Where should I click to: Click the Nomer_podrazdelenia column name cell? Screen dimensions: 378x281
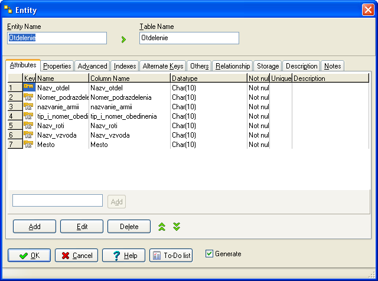[x=129, y=97]
